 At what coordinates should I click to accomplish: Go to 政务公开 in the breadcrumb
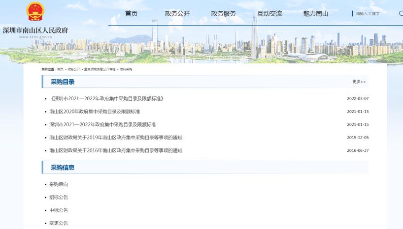click(x=74, y=69)
